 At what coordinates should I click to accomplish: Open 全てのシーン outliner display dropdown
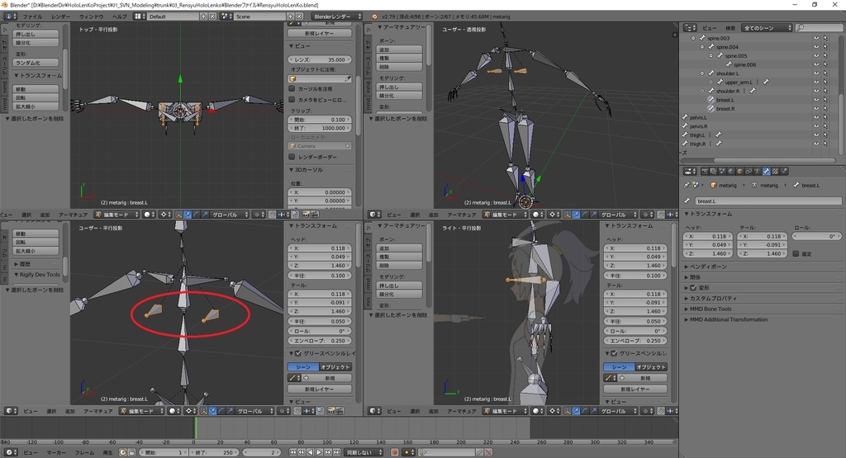[x=766, y=27]
